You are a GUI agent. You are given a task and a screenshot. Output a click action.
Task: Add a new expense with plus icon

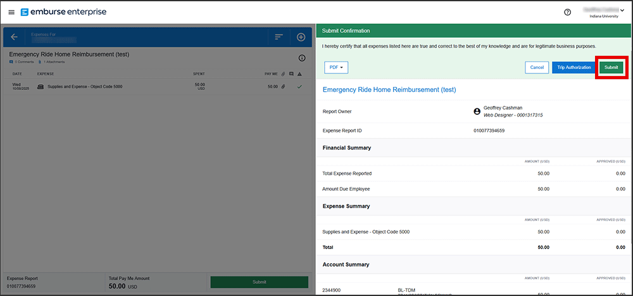(x=301, y=37)
